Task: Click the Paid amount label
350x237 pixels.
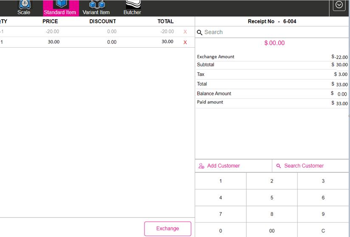Action: click(210, 102)
